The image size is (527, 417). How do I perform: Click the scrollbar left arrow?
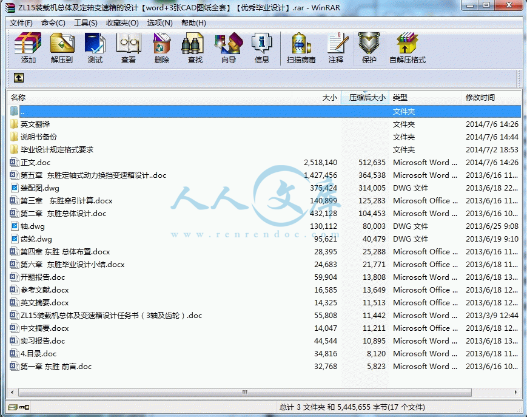click(12, 393)
